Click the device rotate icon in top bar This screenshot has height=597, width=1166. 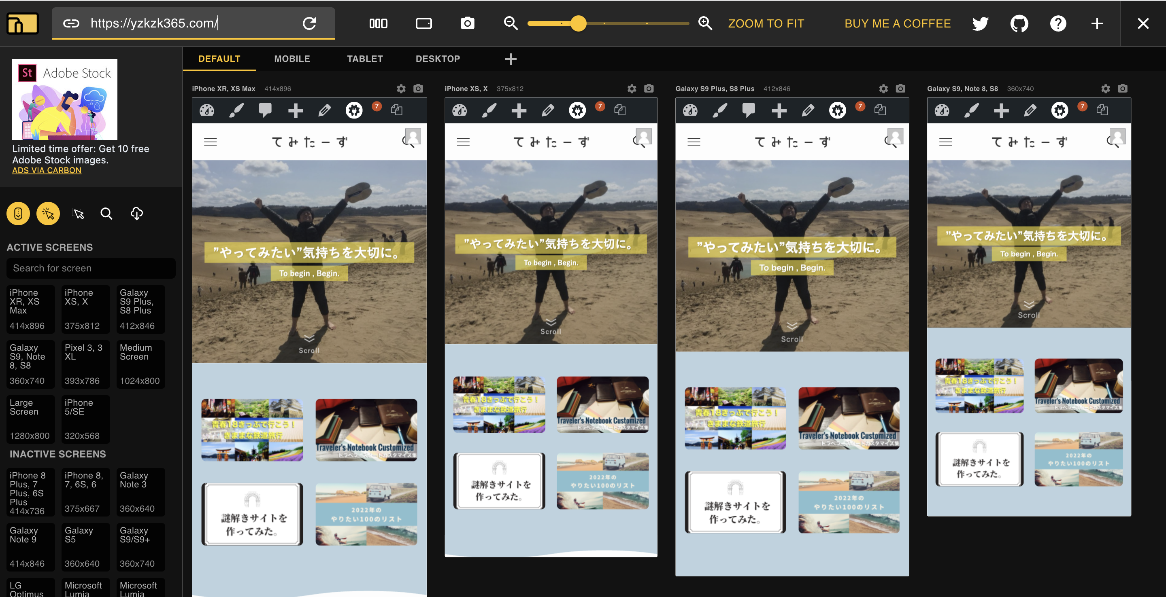pyautogui.click(x=423, y=23)
